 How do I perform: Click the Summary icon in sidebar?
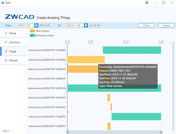point(6,42)
